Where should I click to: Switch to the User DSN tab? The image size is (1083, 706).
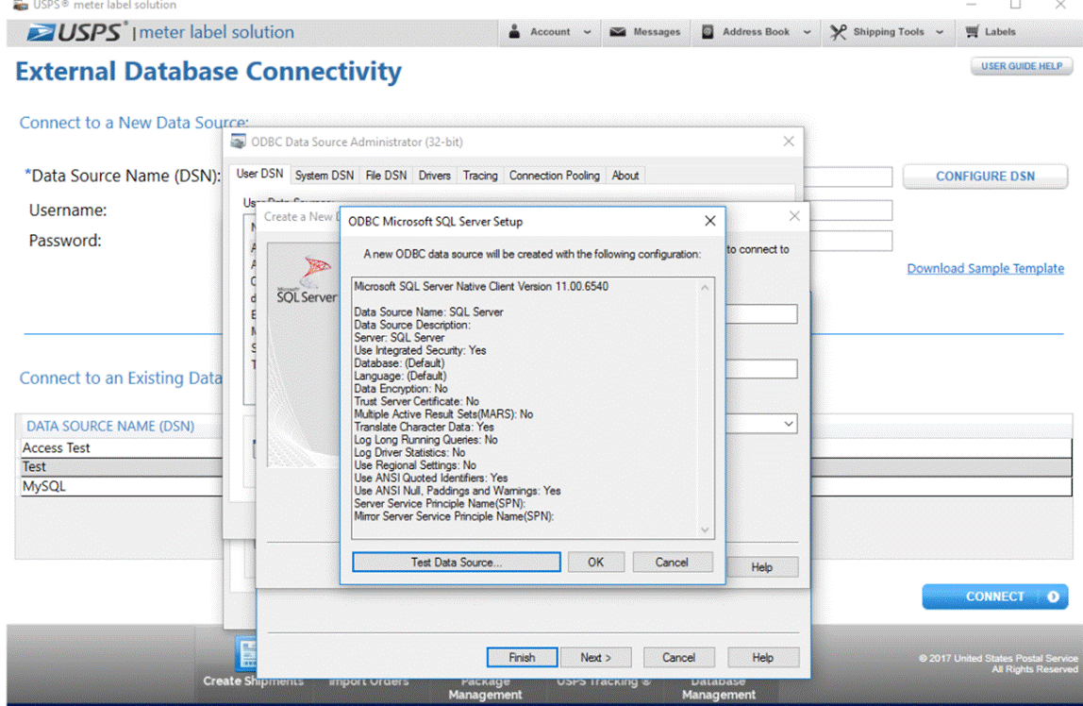259,174
